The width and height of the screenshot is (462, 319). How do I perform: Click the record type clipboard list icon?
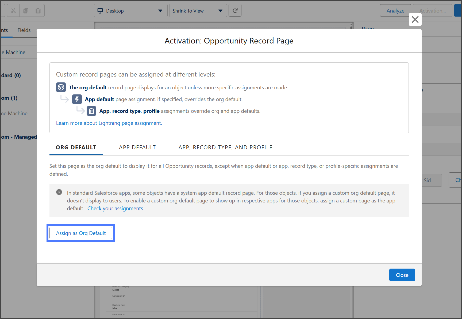tap(91, 111)
